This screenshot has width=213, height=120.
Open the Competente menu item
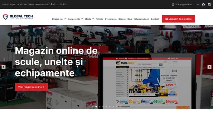(x=74, y=19)
